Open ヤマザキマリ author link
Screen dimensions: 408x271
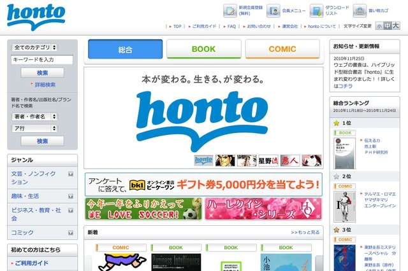coord(376,200)
